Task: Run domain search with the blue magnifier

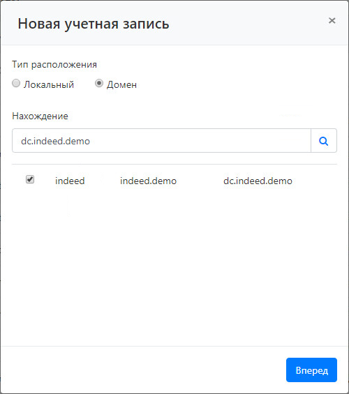Action: click(x=324, y=141)
